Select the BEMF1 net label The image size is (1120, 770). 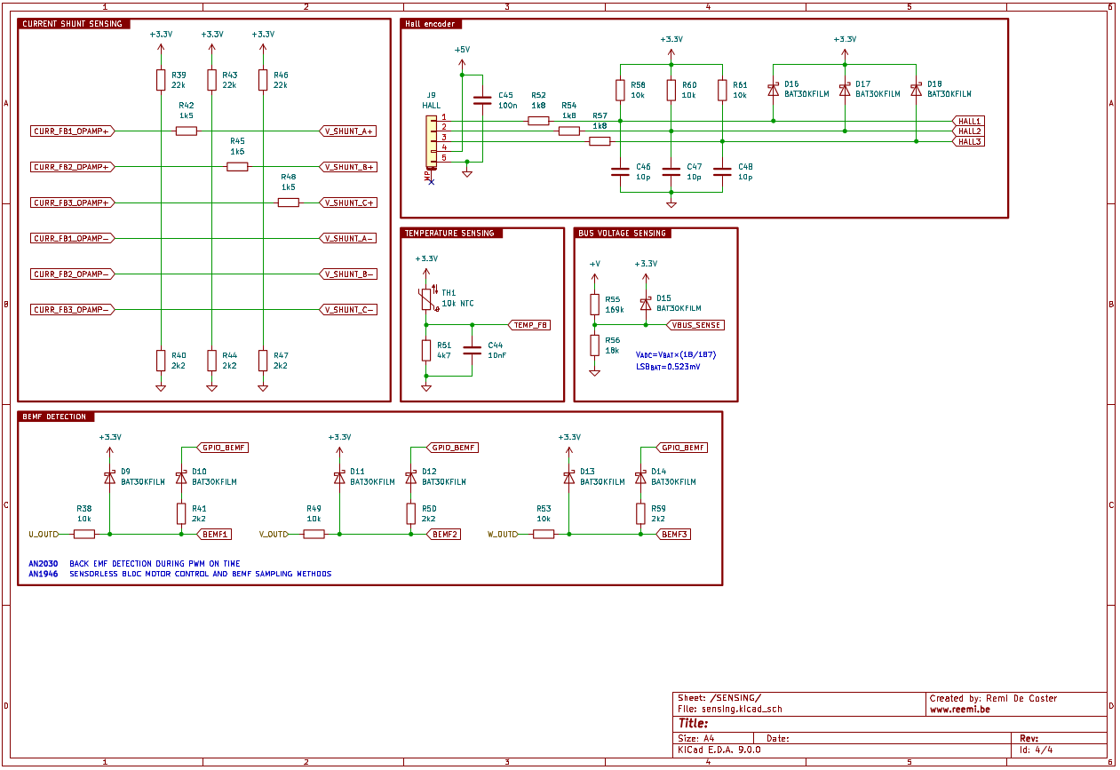215,535
